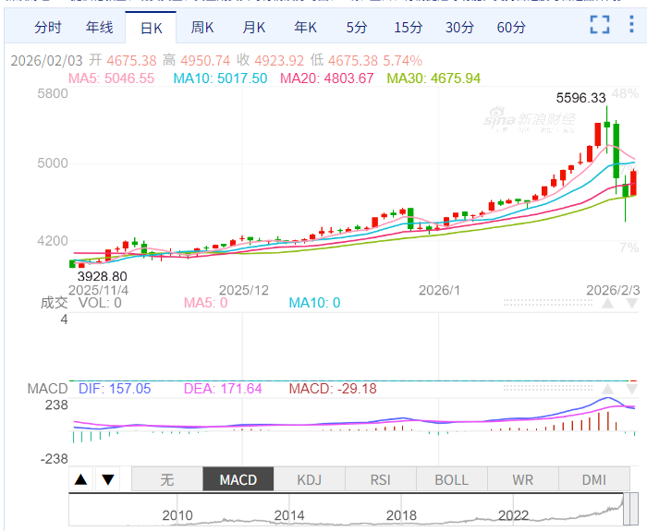Switch to the 周K tab
This screenshot has height=531, width=647.
coord(202,28)
